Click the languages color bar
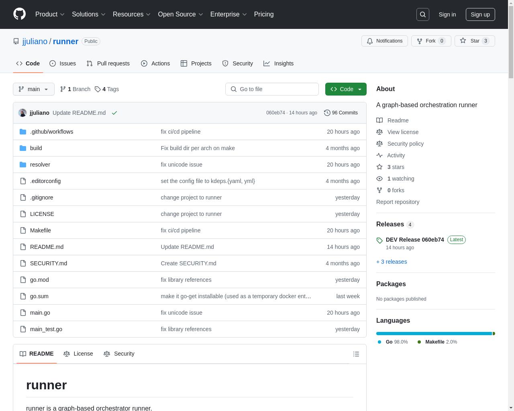The width and height of the screenshot is (514, 411). click(x=436, y=334)
